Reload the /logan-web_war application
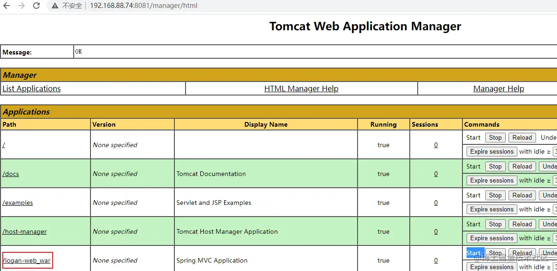Viewport: 557px width, 271px height. click(x=522, y=253)
